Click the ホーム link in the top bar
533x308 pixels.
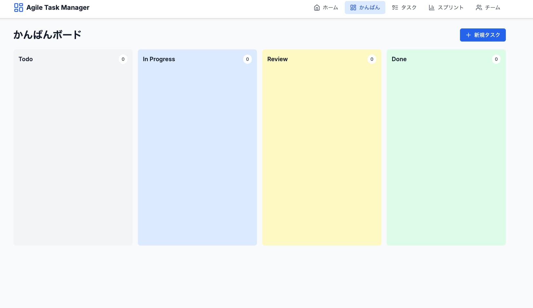[330, 7]
